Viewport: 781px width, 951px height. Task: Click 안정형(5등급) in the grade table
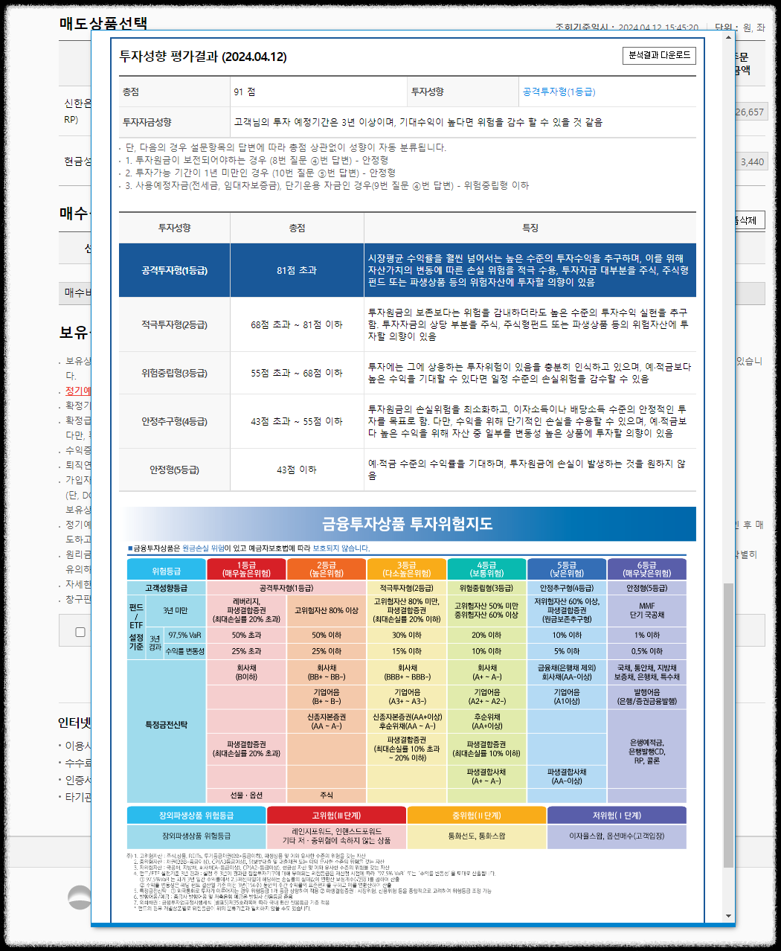(175, 470)
